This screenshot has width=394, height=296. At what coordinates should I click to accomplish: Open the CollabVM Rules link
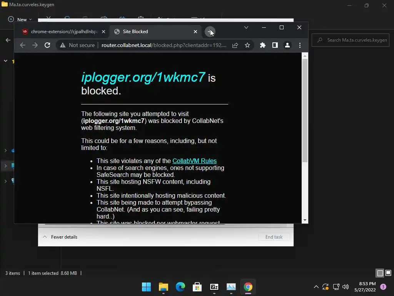point(194,161)
